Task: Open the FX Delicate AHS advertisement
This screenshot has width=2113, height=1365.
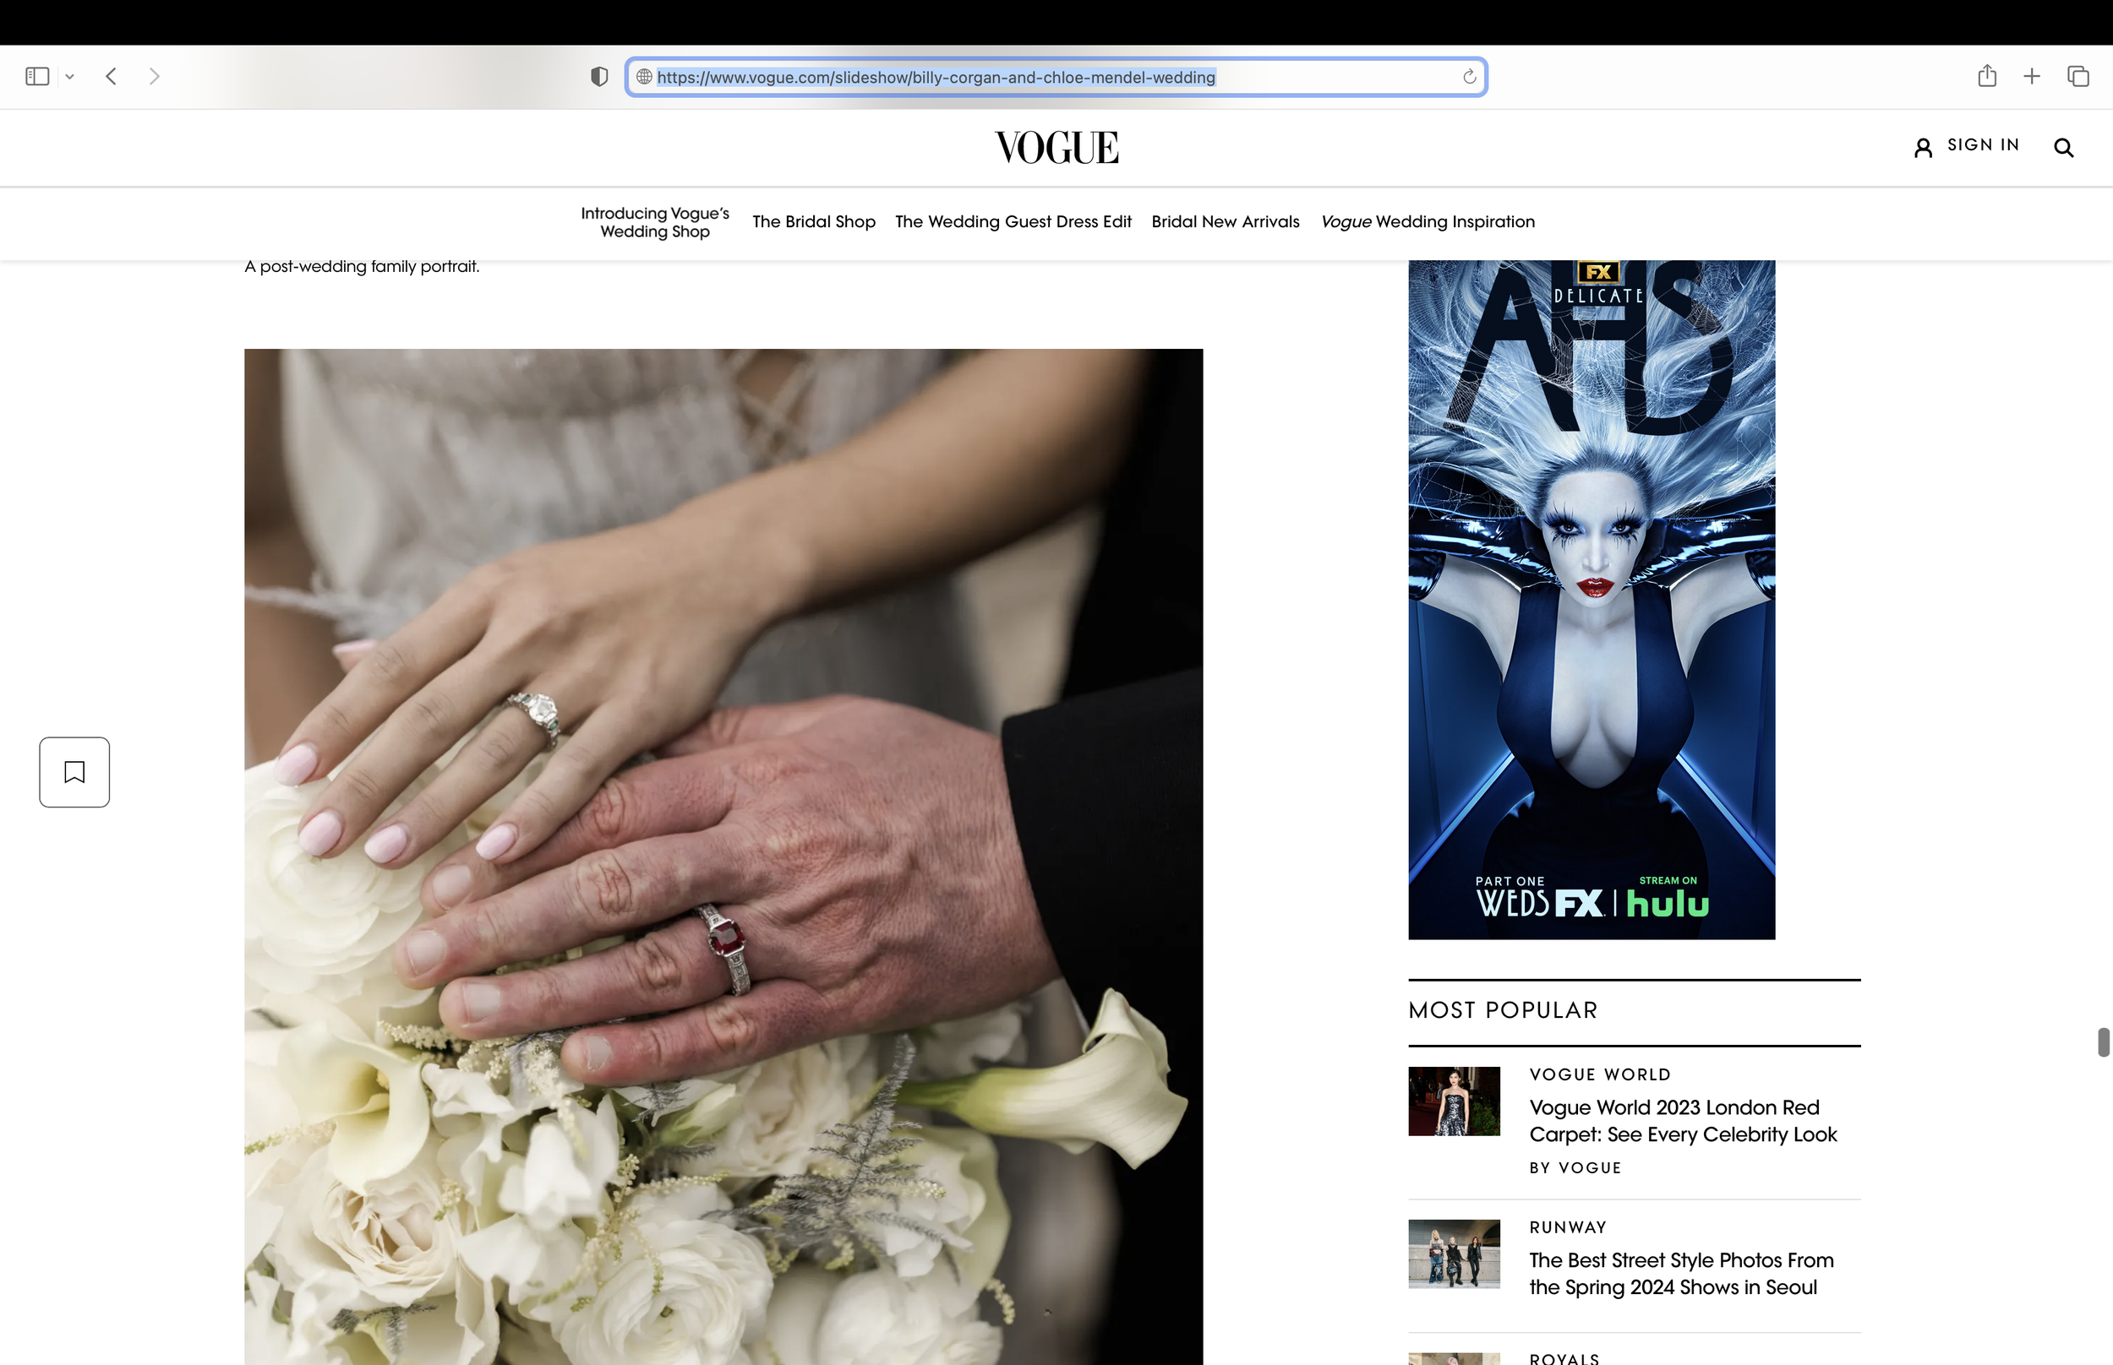Action: click(x=1592, y=599)
